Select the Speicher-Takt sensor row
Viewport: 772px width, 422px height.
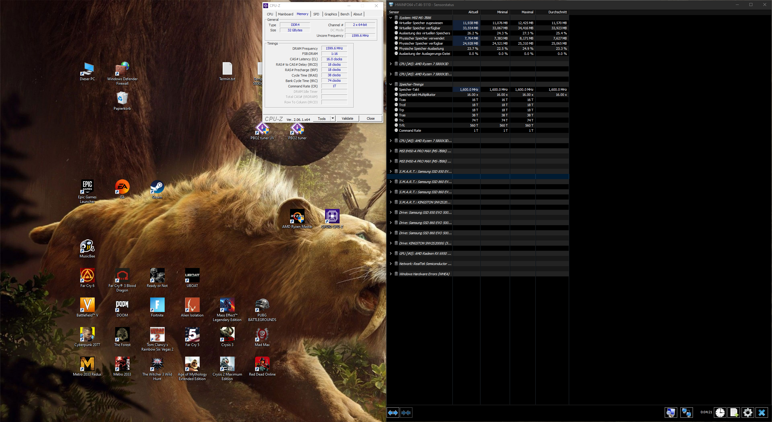pyautogui.click(x=409, y=90)
